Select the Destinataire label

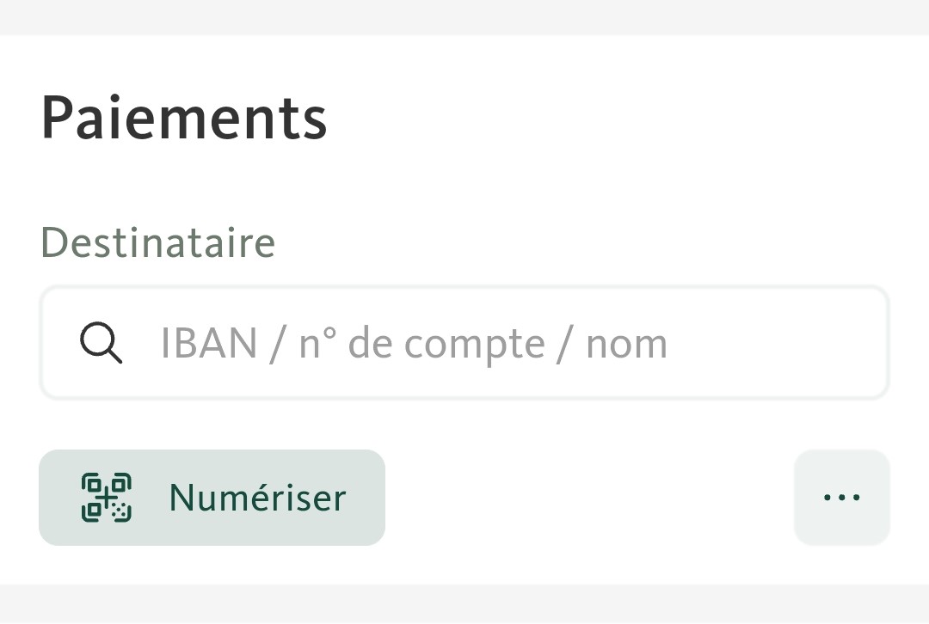(x=158, y=242)
